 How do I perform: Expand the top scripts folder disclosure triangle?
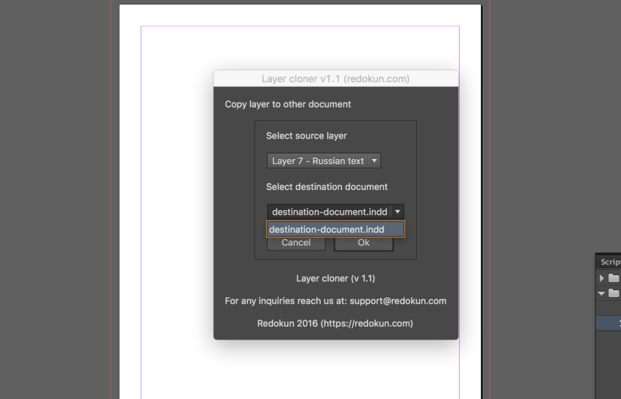[600, 278]
